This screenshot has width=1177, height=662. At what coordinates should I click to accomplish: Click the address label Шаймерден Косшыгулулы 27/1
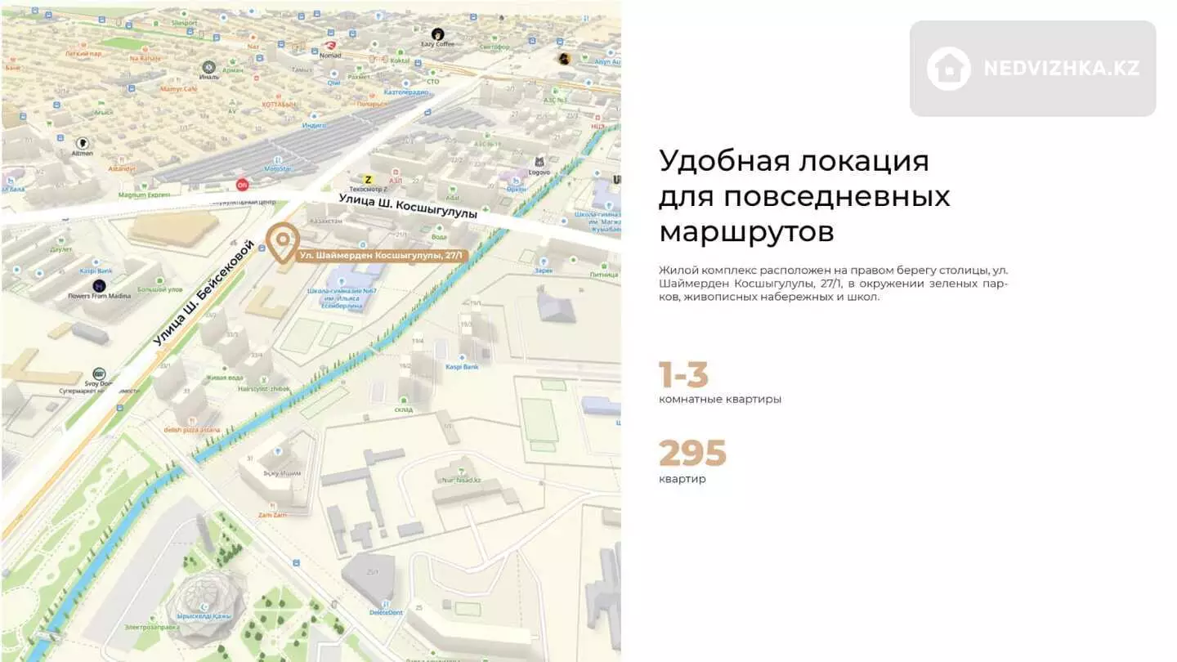(x=381, y=256)
